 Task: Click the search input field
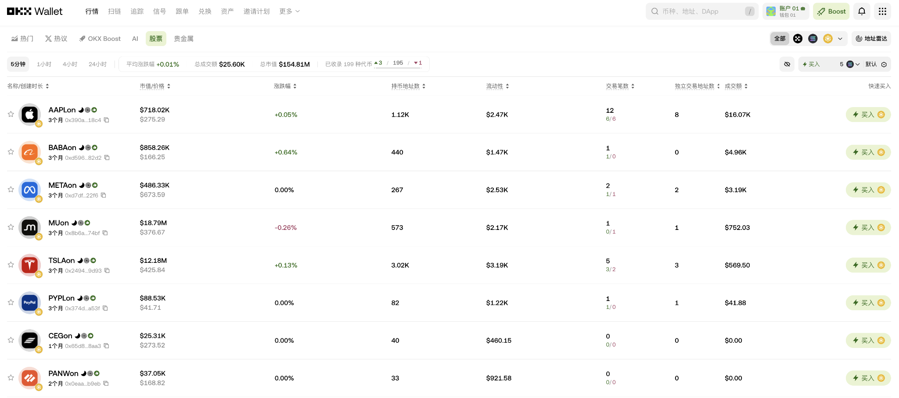698,11
